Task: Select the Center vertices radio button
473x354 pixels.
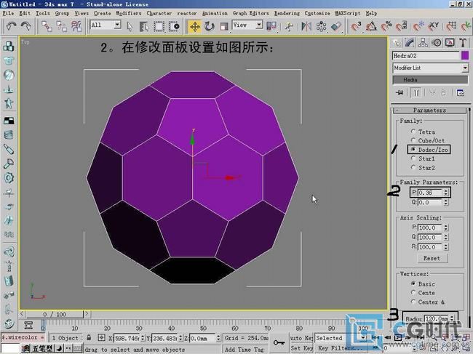Action: pos(413,292)
